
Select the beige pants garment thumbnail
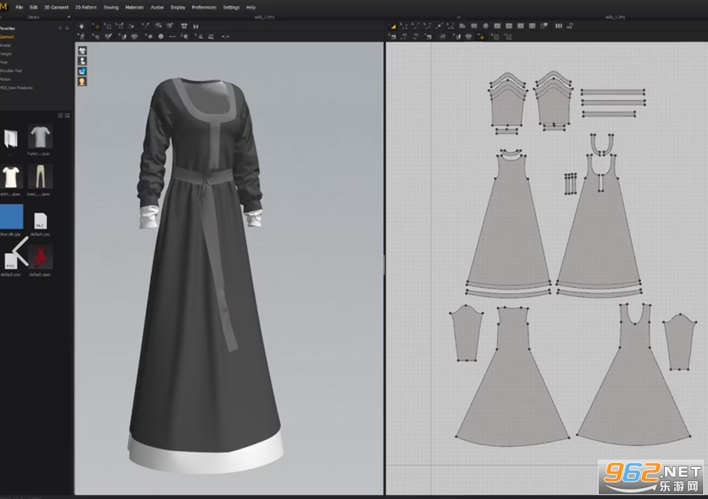tap(40, 176)
